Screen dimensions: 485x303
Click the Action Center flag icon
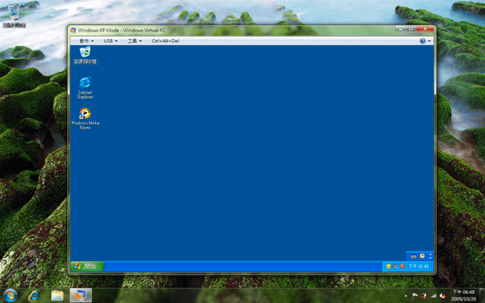(415, 296)
